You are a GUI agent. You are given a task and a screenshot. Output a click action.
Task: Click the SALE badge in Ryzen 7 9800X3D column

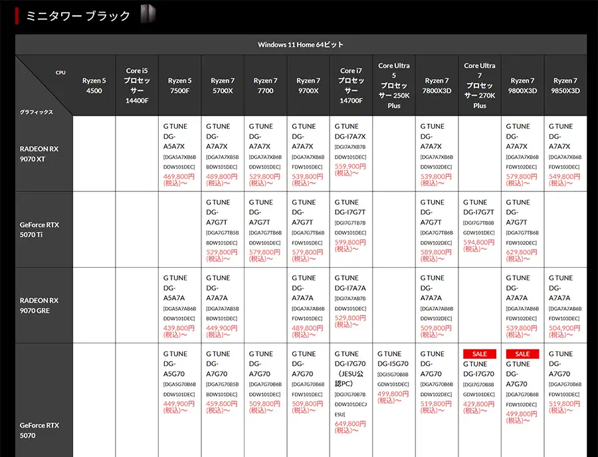pos(522,354)
